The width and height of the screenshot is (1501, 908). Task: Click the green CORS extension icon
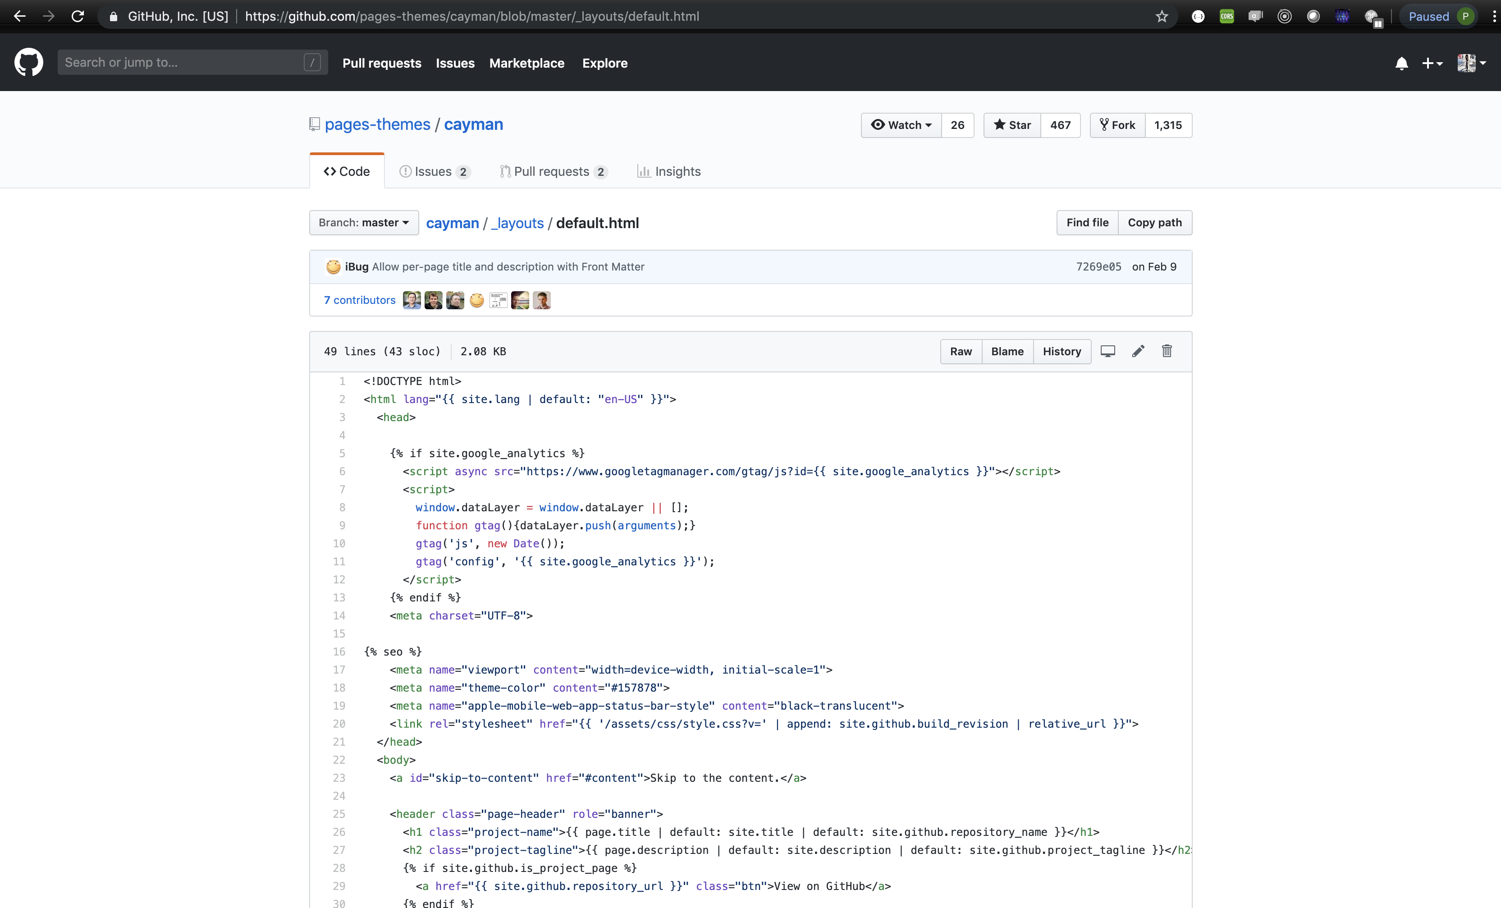(x=1226, y=16)
